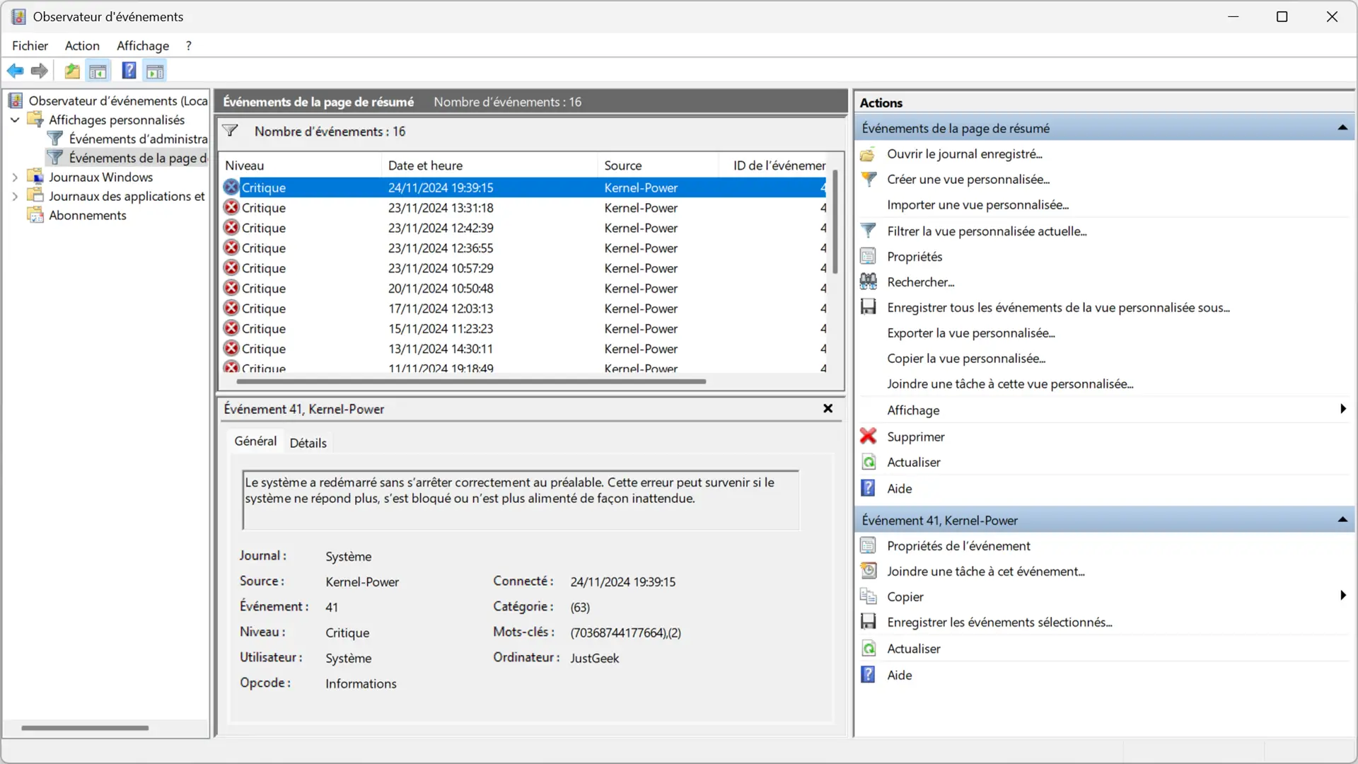The image size is (1358, 764).
Task: Click the Joindre une tâche à cet événement icon
Action: (x=868, y=572)
